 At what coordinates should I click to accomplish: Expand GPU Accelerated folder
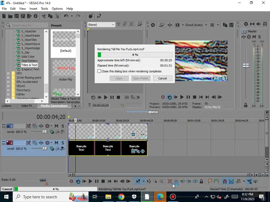(x=8, y=82)
